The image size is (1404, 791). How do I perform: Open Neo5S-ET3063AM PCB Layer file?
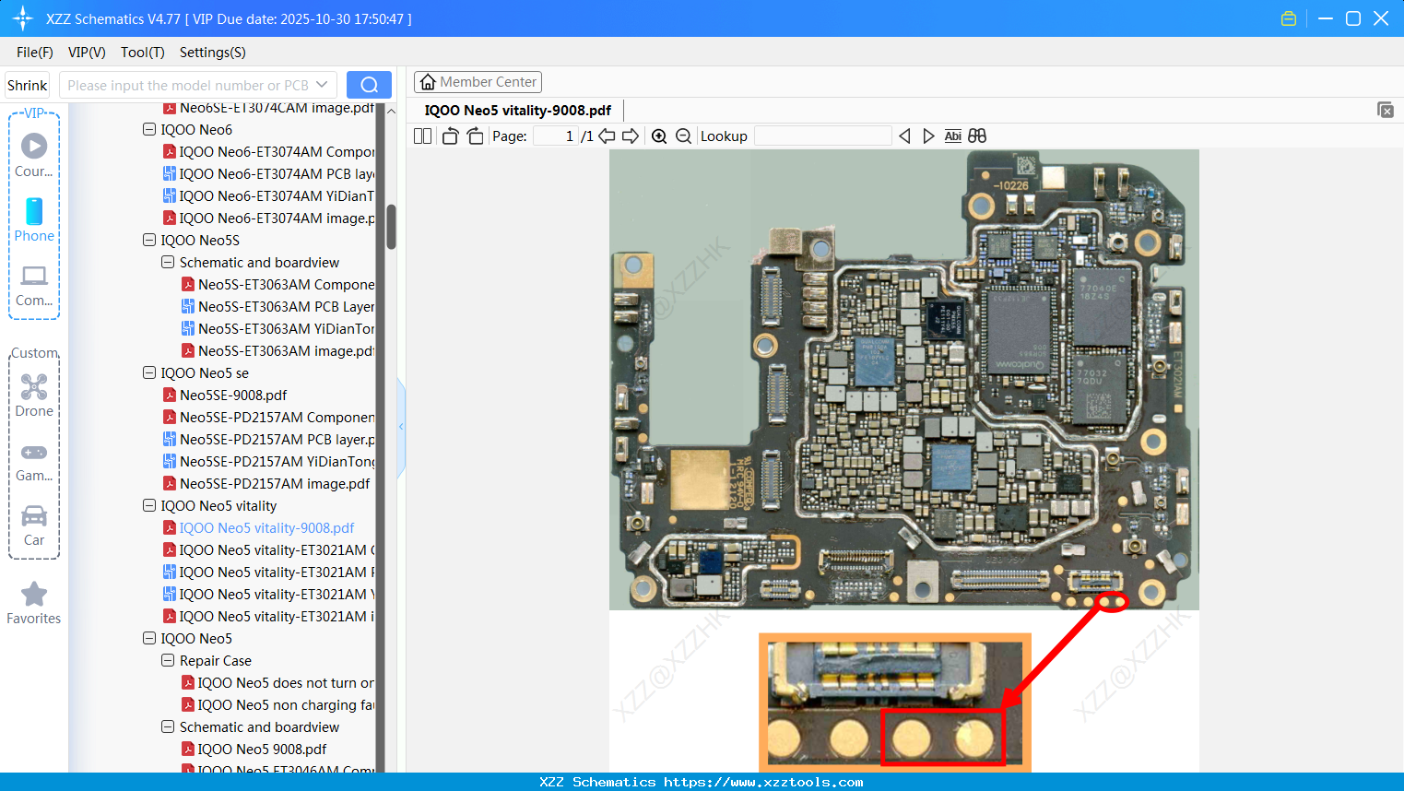pyautogui.click(x=278, y=307)
